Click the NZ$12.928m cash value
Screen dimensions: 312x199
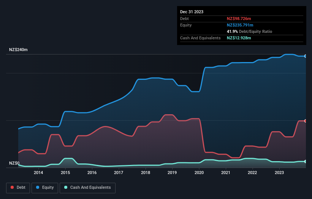click(x=239, y=38)
